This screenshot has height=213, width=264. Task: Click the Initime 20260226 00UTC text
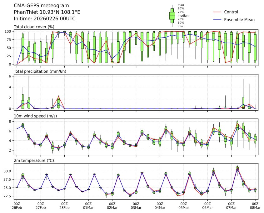coord(45,19)
